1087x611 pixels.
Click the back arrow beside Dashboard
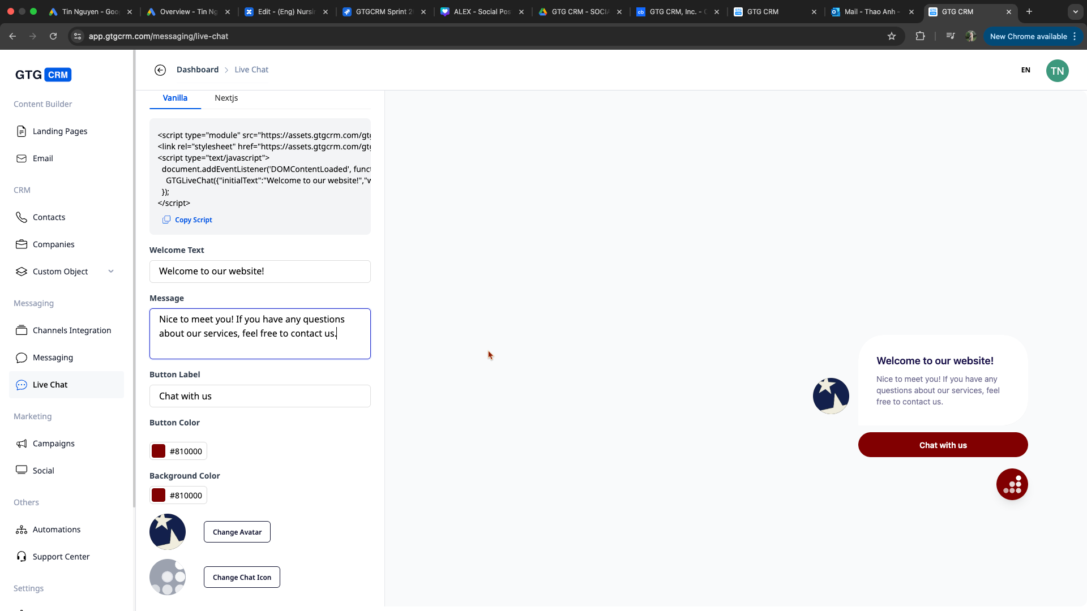click(160, 70)
